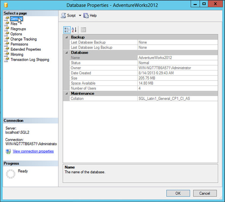Screen dimensions: 225x202
Task: Dismiss dialog with Cancel button
Action: (205, 193)
